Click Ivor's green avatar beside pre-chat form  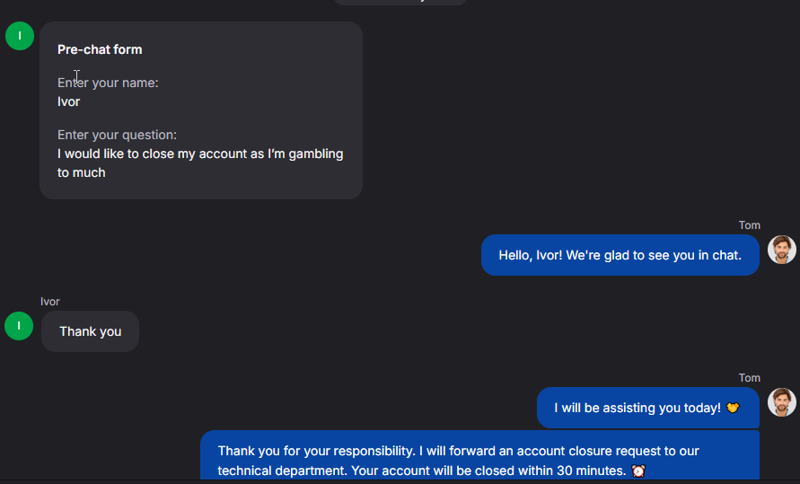[20, 36]
